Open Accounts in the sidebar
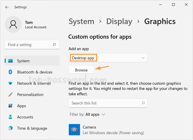193x140 pixels. click(x=25, y=117)
